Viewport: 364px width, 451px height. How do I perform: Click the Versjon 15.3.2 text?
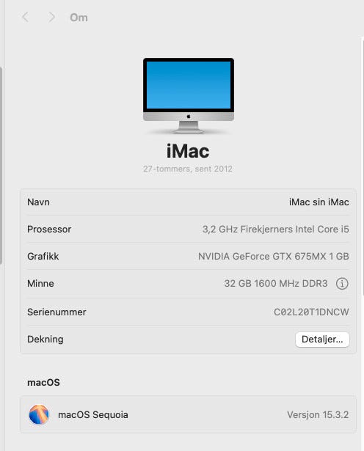click(x=318, y=415)
